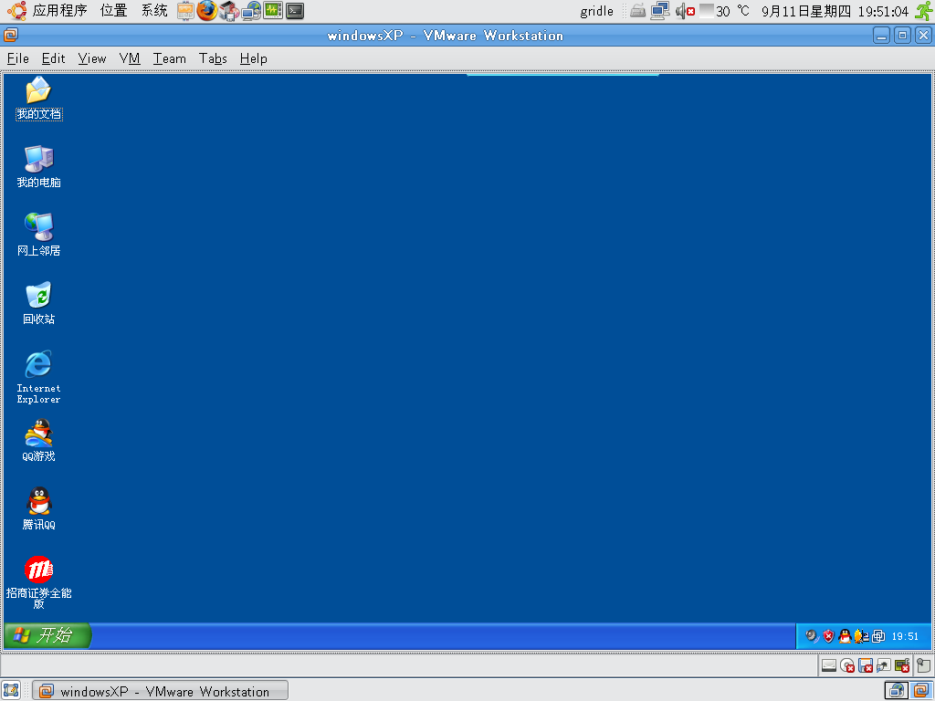Switch to VMware workspace in bottom panel switcher
The image size is (935, 701).
(x=922, y=691)
